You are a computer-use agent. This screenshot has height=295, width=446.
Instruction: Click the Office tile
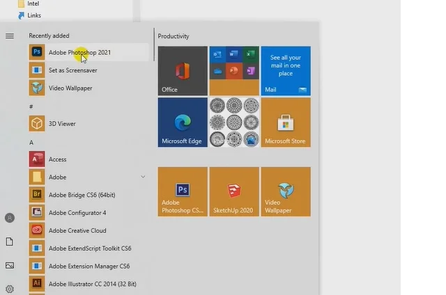[183, 71]
